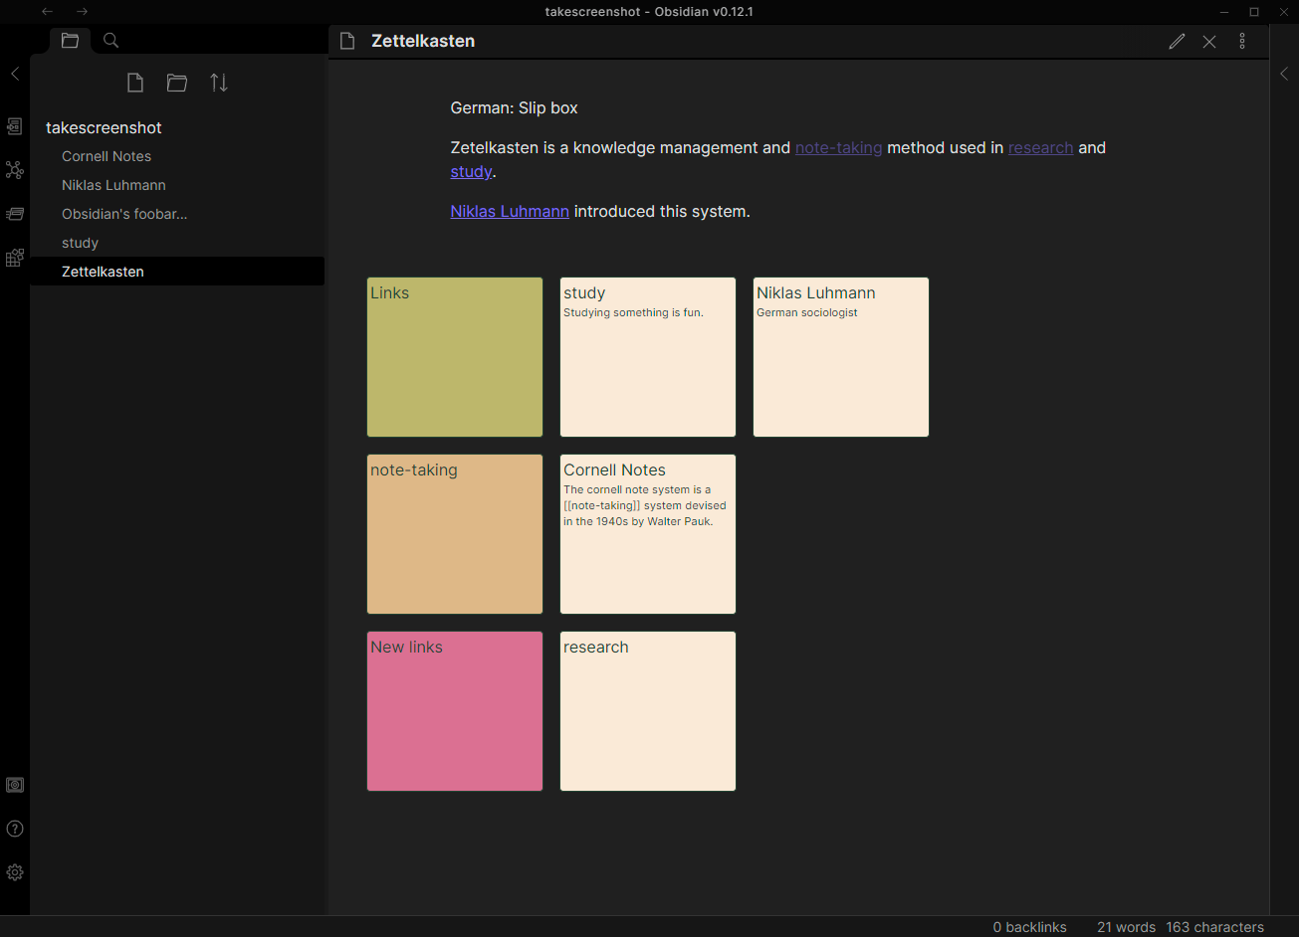Collapse the left sidebar with the arrow icon
The width and height of the screenshot is (1299, 937).
[x=15, y=74]
